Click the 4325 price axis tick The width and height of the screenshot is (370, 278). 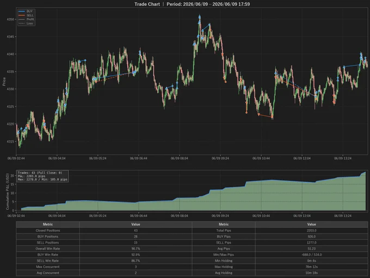click(10, 107)
